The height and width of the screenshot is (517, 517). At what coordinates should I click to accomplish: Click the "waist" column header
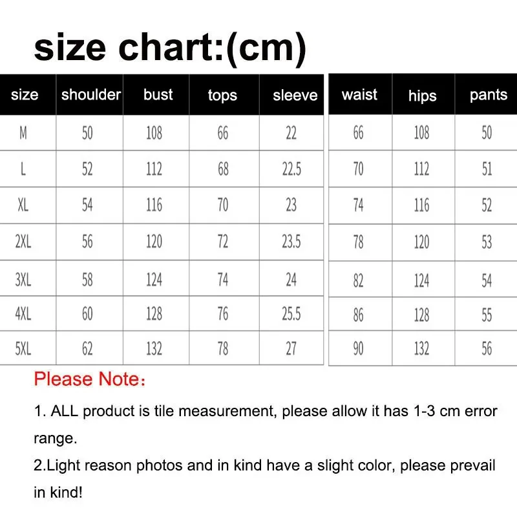coord(359,95)
